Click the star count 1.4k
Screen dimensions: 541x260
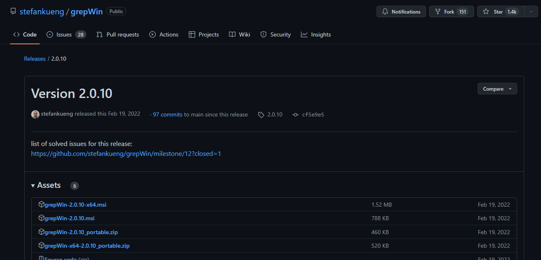click(x=512, y=11)
